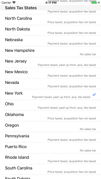Choose Ohio as the tax state
The image size is (101, 179).
pyautogui.click(x=50, y=105)
